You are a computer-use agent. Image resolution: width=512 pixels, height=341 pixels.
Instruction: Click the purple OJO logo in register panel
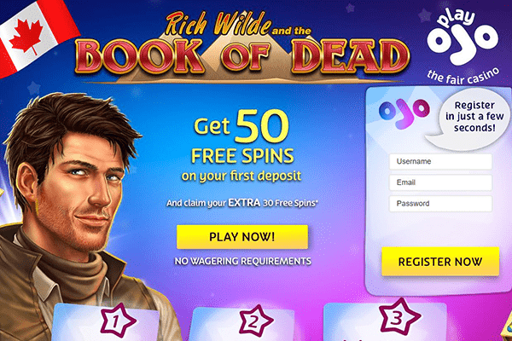pyautogui.click(x=404, y=113)
